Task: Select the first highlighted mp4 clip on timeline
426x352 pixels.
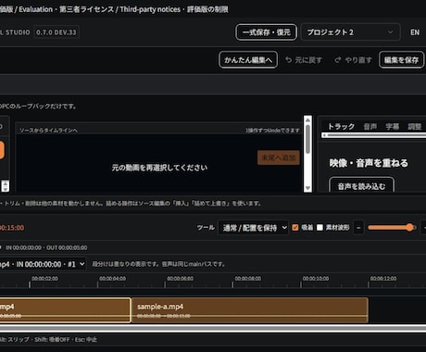Action: click(x=65, y=310)
